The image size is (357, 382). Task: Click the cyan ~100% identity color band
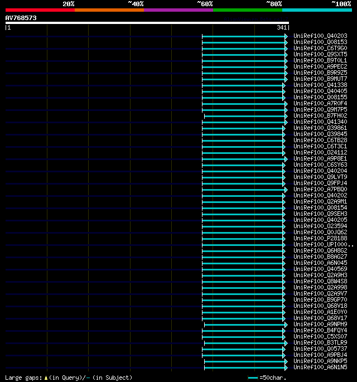[317, 10]
